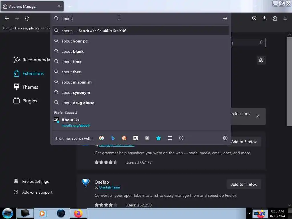Show hidden system tray icons
The width and height of the screenshot is (292, 219).
(x=249, y=214)
